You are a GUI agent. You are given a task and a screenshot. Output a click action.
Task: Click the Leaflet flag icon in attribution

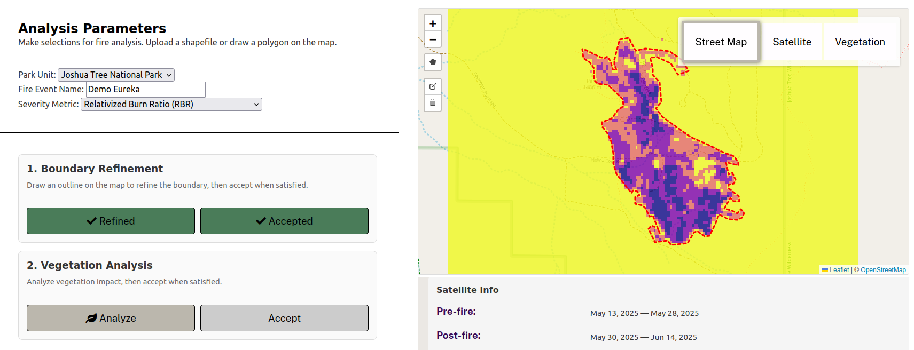coord(825,270)
